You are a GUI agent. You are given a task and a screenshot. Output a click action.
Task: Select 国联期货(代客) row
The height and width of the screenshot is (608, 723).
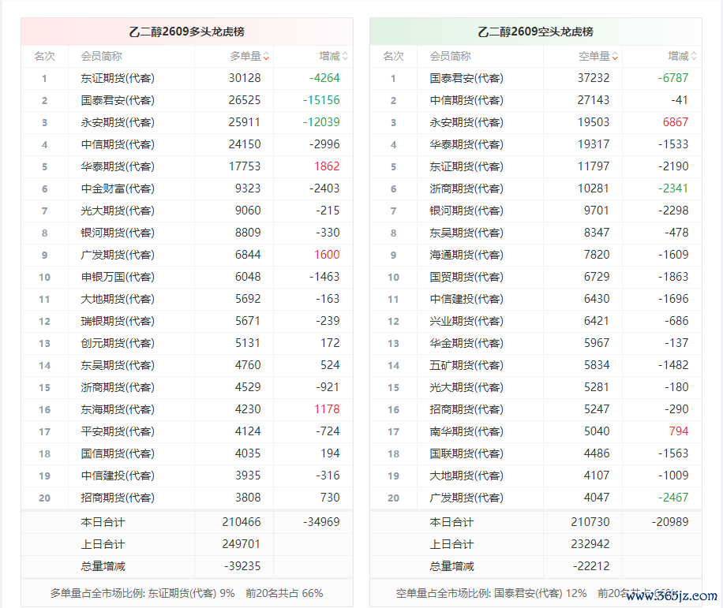click(x=536, y=454)
